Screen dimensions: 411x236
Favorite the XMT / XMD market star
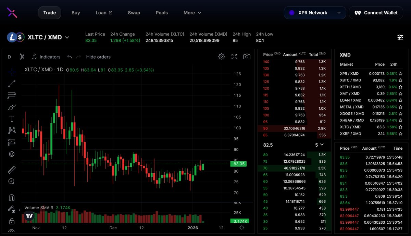tap(400, 94)
